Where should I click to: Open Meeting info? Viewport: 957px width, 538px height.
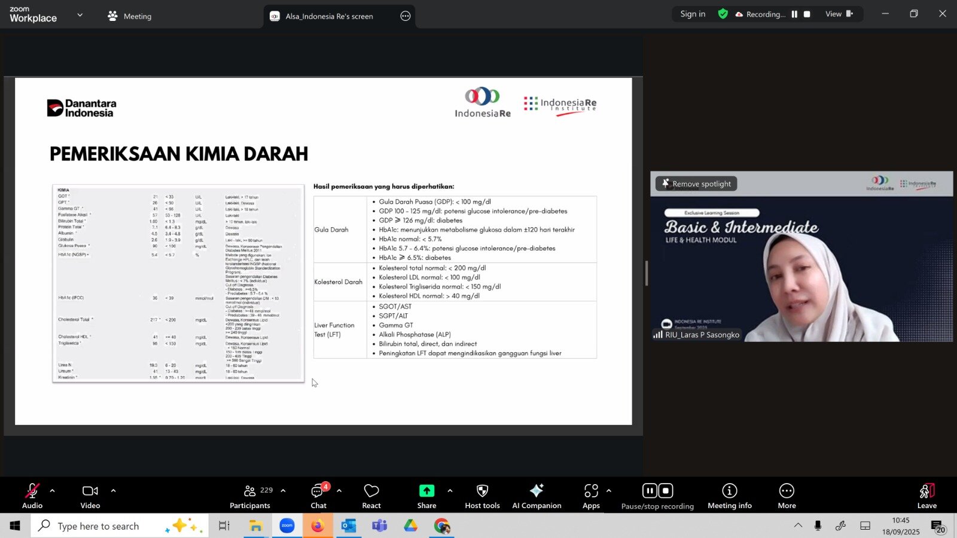[x=729, y=496]
